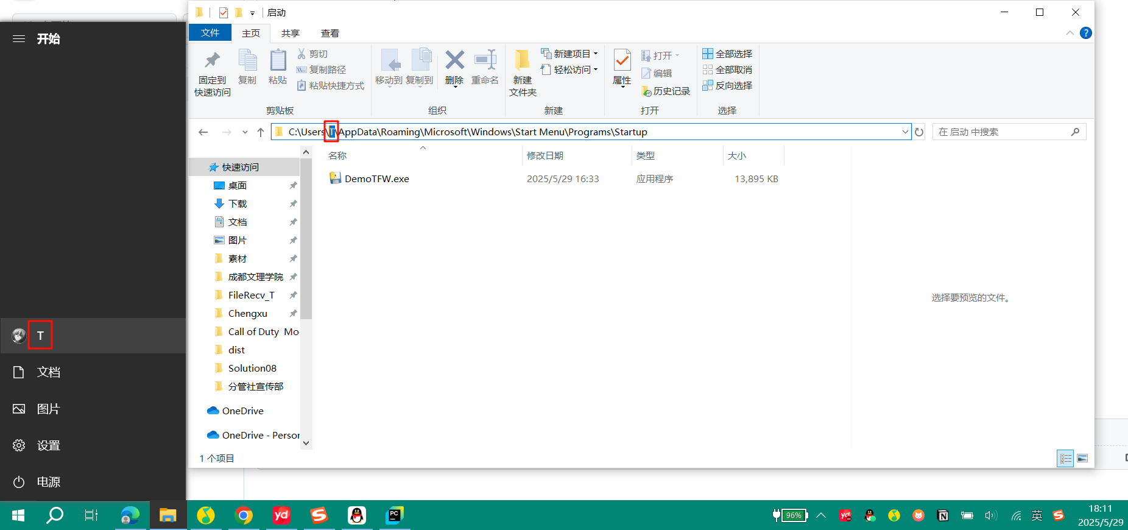Open the Copy to (复制到) button
The image size is (1128, 530).
click(420, 68)
